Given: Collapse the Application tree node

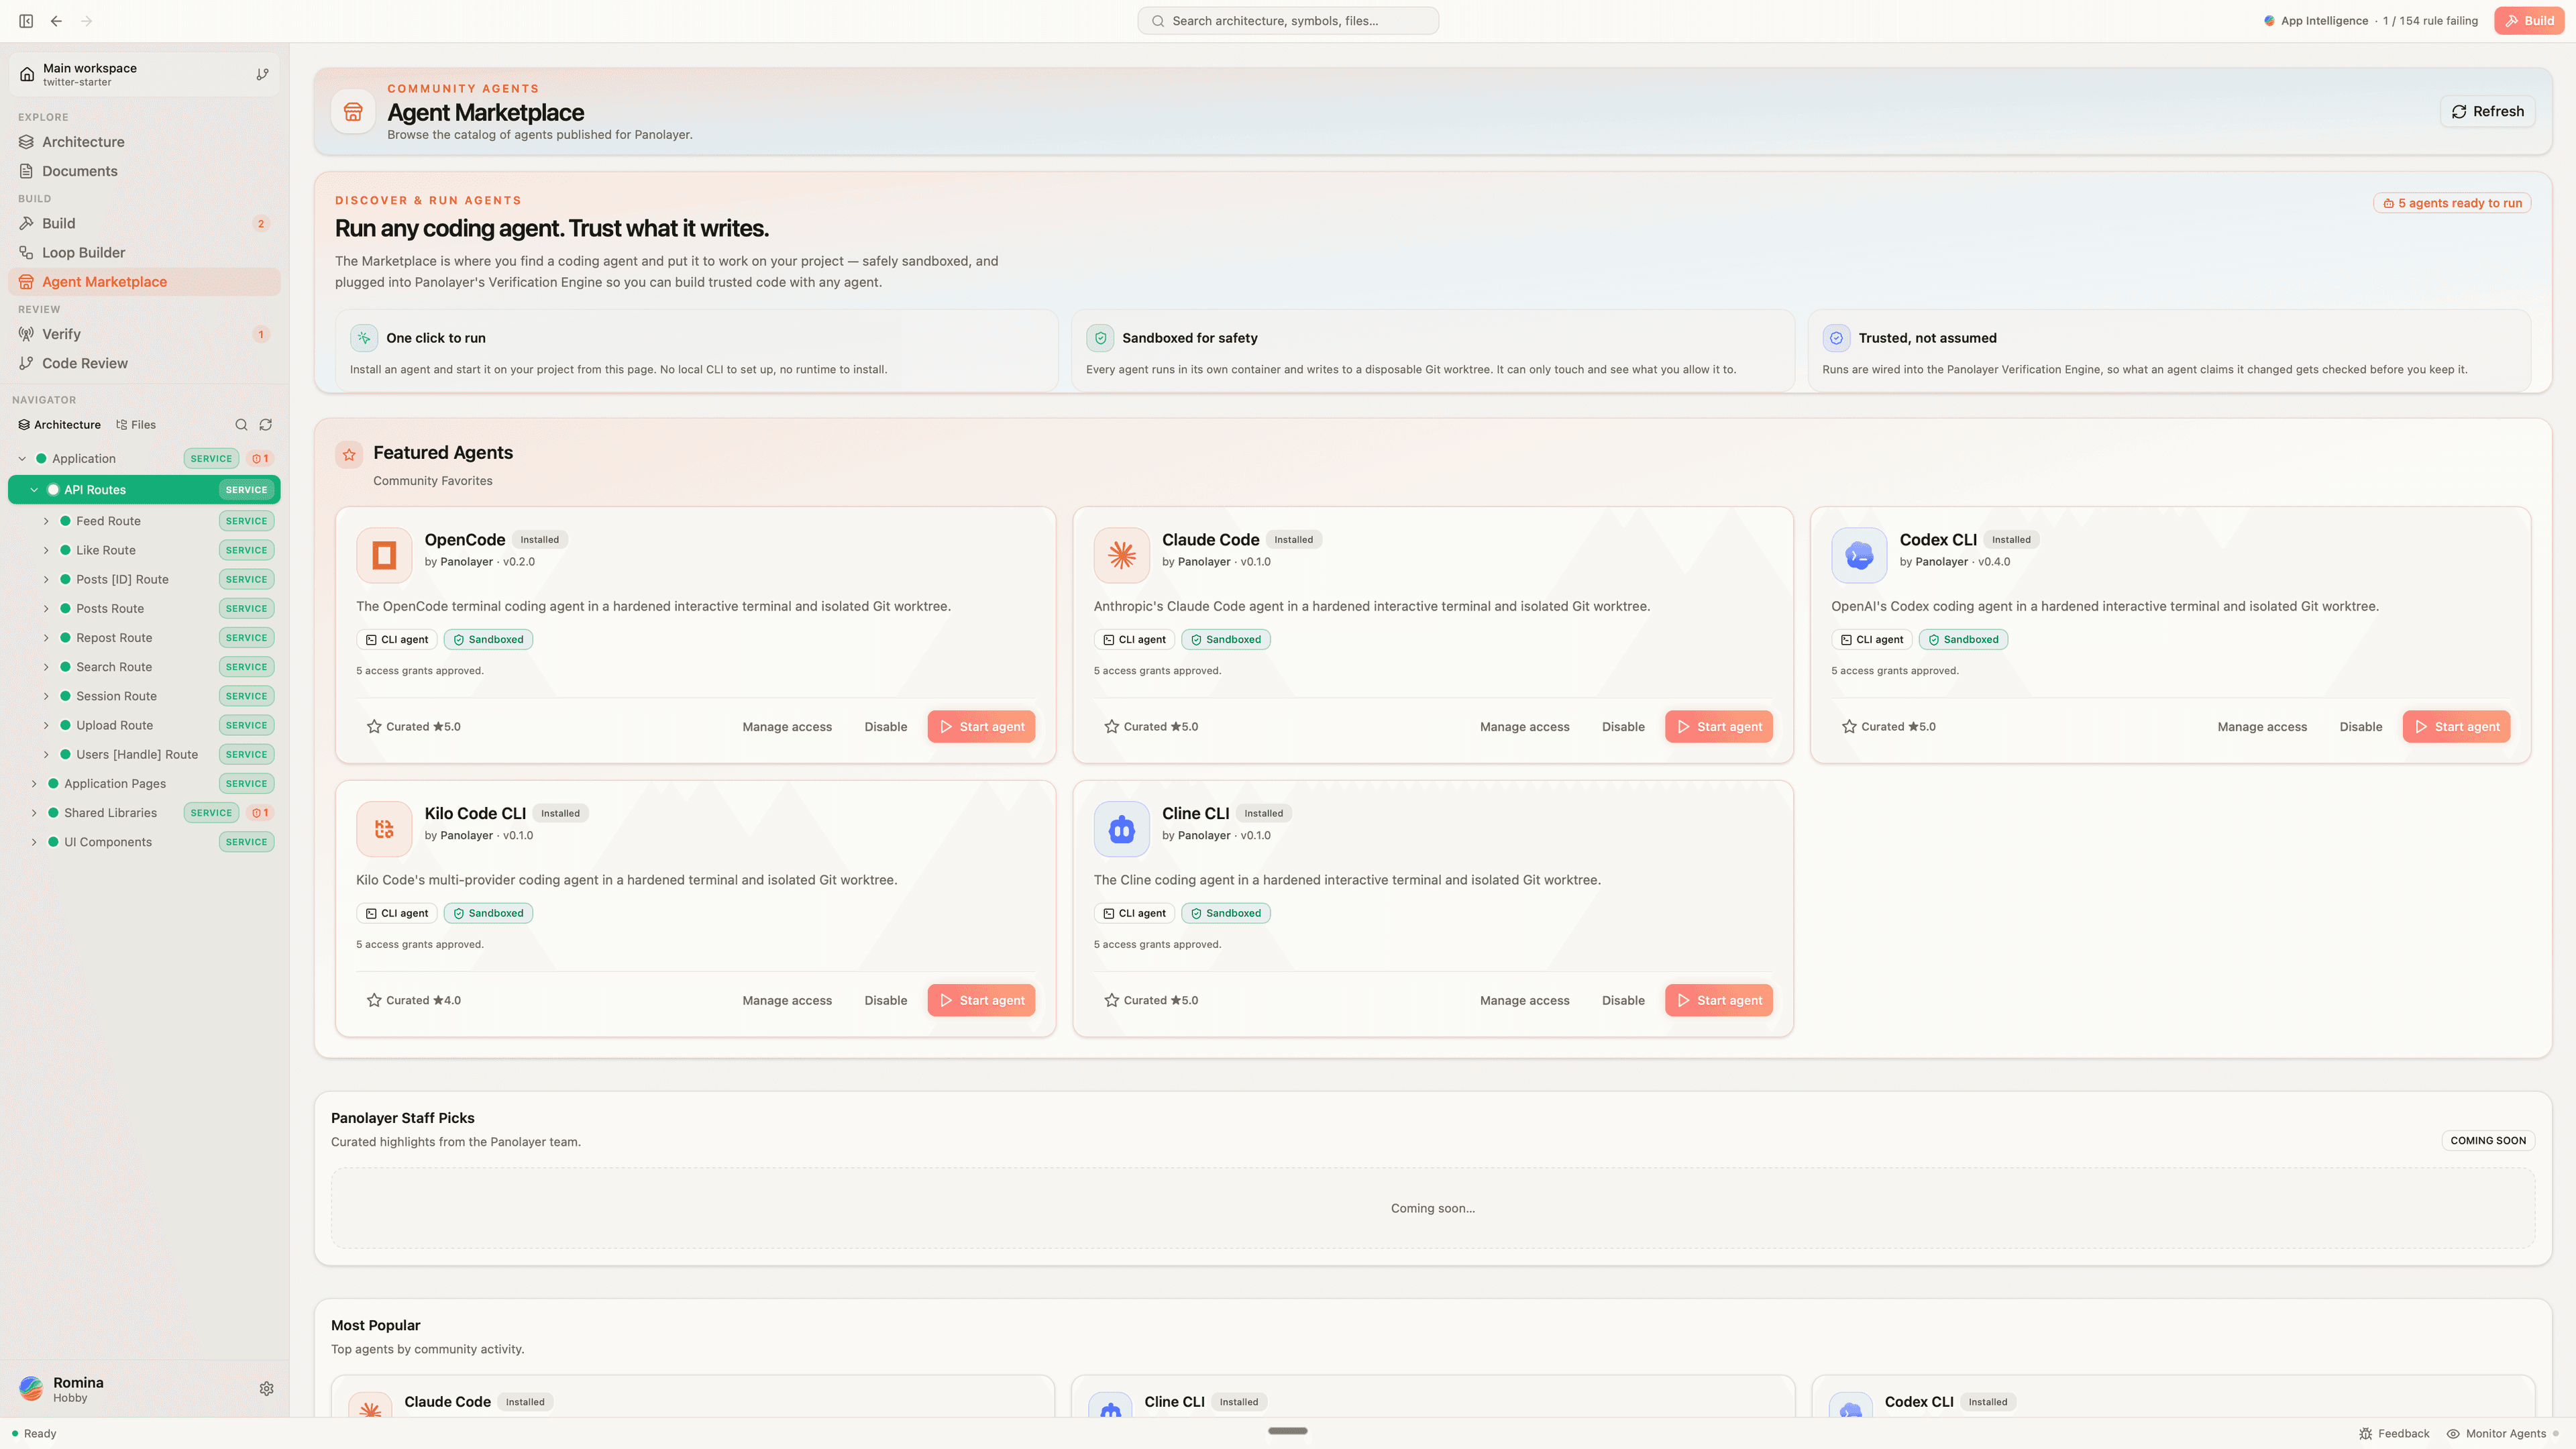Looking at the screenshot, I should pos(22,459).
